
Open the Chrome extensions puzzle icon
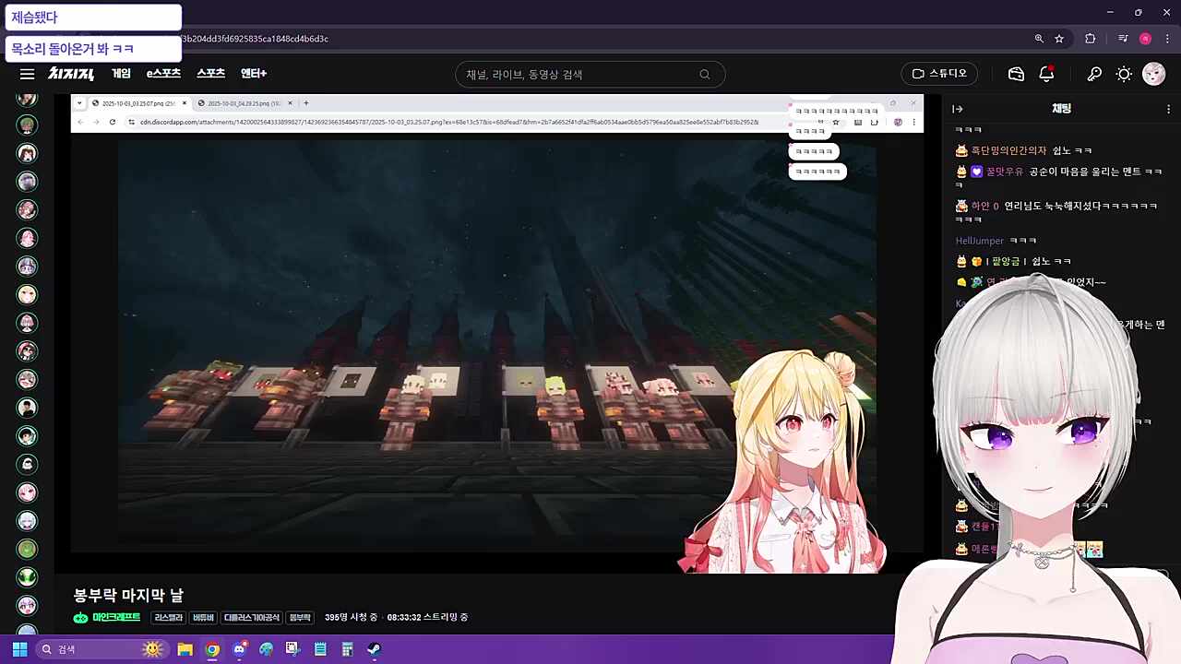coord(1091,39)
